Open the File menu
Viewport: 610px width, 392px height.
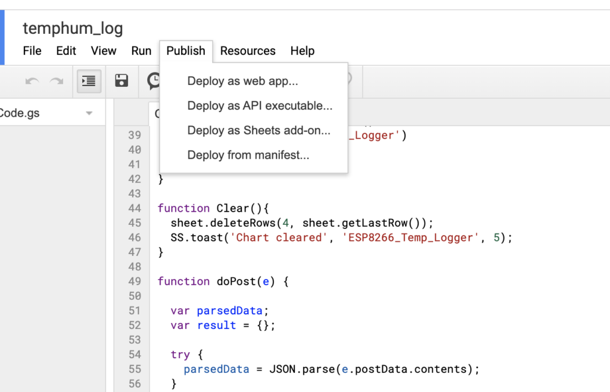tap(32, 51)
